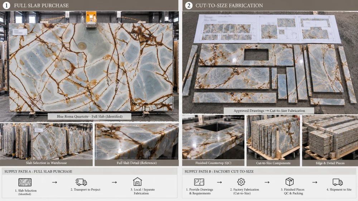This screenshot has width=358, height=201.
Task: Click the slab selection icon
Action: [x=25, y=182]
